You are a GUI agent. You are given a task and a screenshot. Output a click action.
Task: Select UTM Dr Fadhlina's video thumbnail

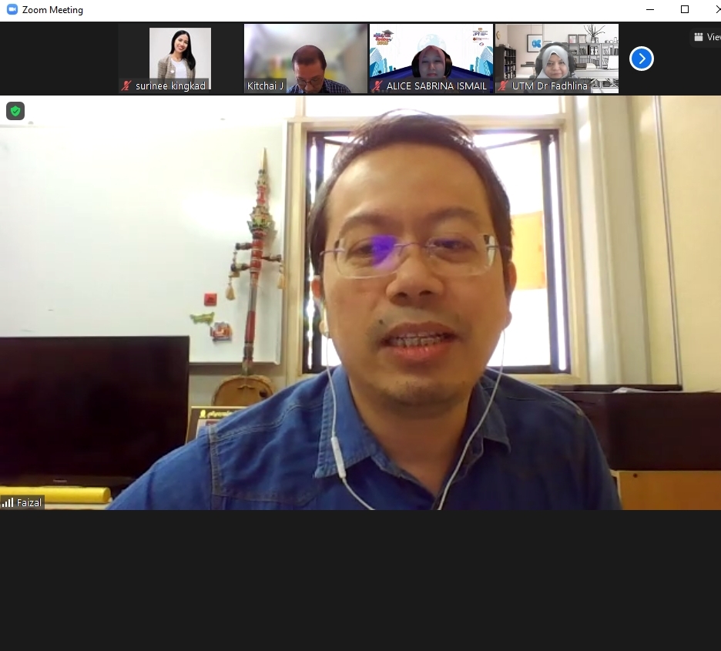pos(557,52)
